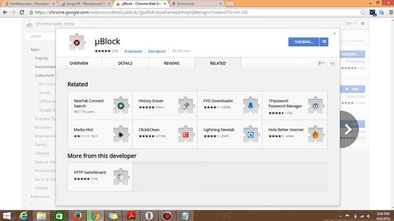Click the Hola Better Internet title
The height and width of the screenshot is (221, 394).
pos(286,130)
